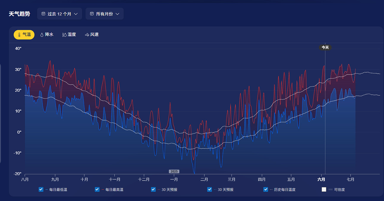Uncheck the 每日最高温 checkbox
The image size is (384, 201).
(x=97, y=189)
